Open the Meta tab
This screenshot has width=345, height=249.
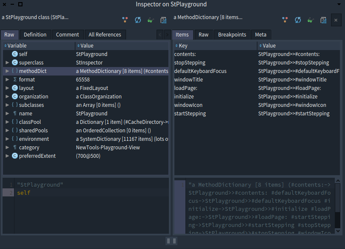pyautogui.click(x=261, y=35)
